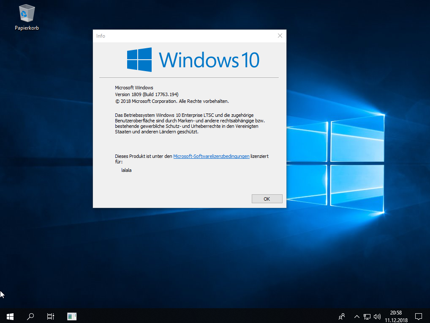430x323 pixels.
Task: Click the OK button in Info dialog
Action: click(x=267, y=199)
